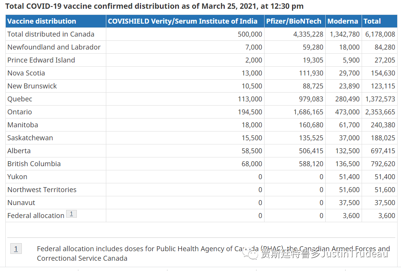Click the Pfizer/BioNTech column header
401x271 pixels.
click(x=294, y=21)
